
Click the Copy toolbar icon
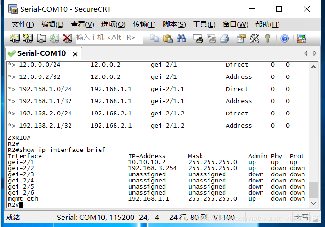155,38
